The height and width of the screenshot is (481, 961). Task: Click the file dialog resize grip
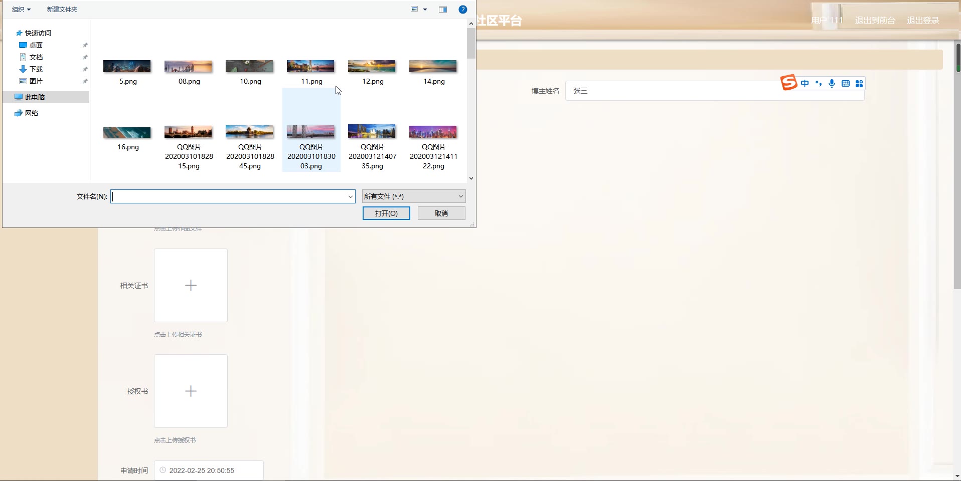click(x=472, y=224)
